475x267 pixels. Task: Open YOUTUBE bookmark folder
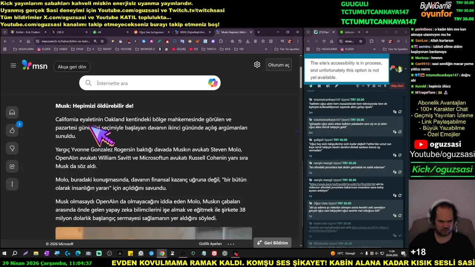[123, 49]
